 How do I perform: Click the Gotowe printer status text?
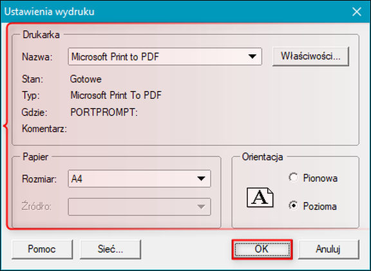[86, 79]
